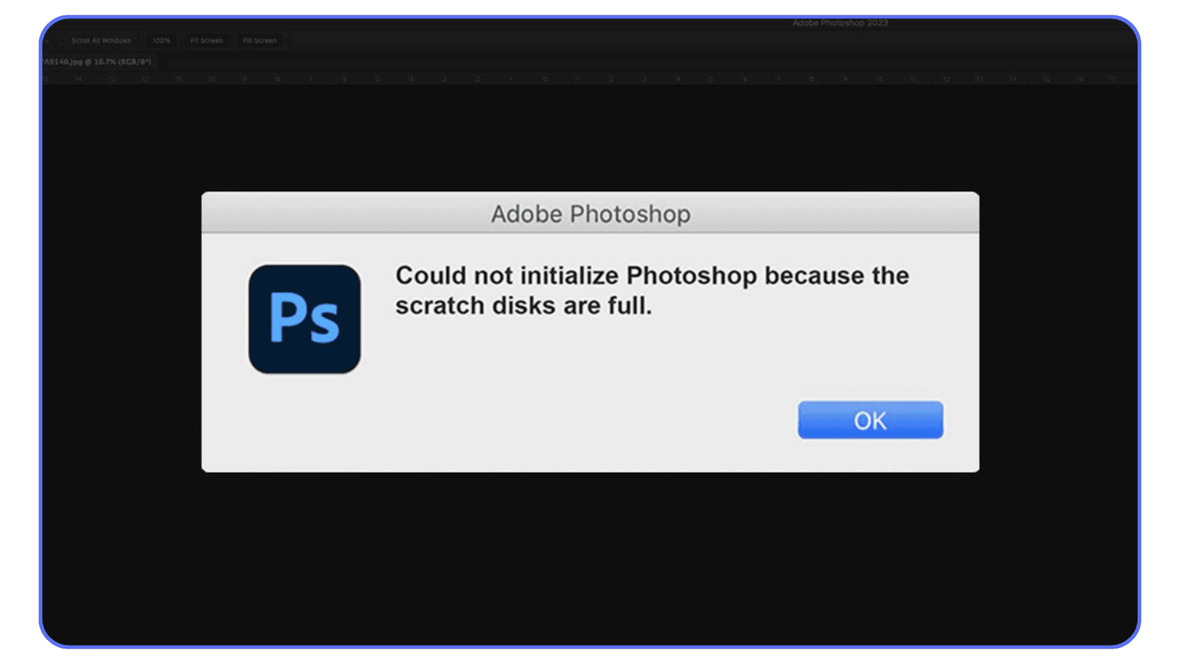Click the Adobe Photoshop dialog header
This screenshot has width=1180, height=664.
(x=589, y=215)
